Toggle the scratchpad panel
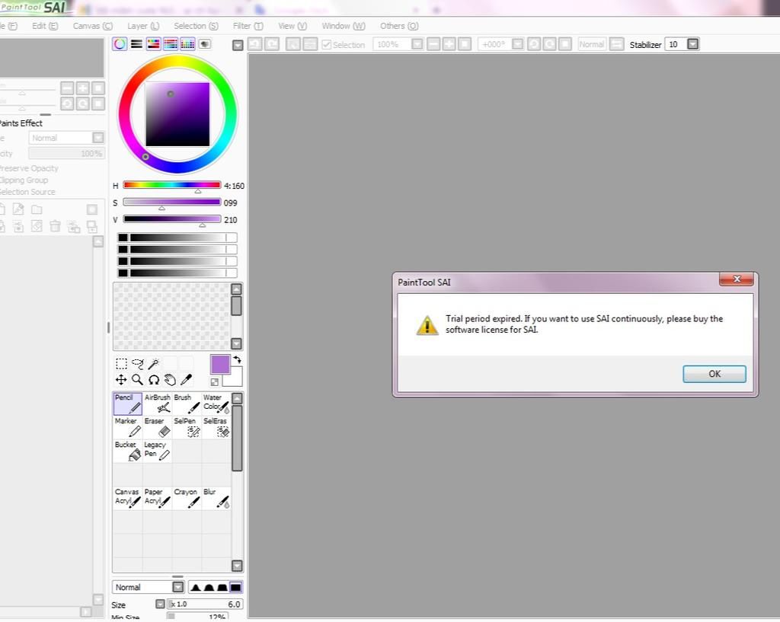The height and width of the screenshot is (622, 780). click(204, 44)
